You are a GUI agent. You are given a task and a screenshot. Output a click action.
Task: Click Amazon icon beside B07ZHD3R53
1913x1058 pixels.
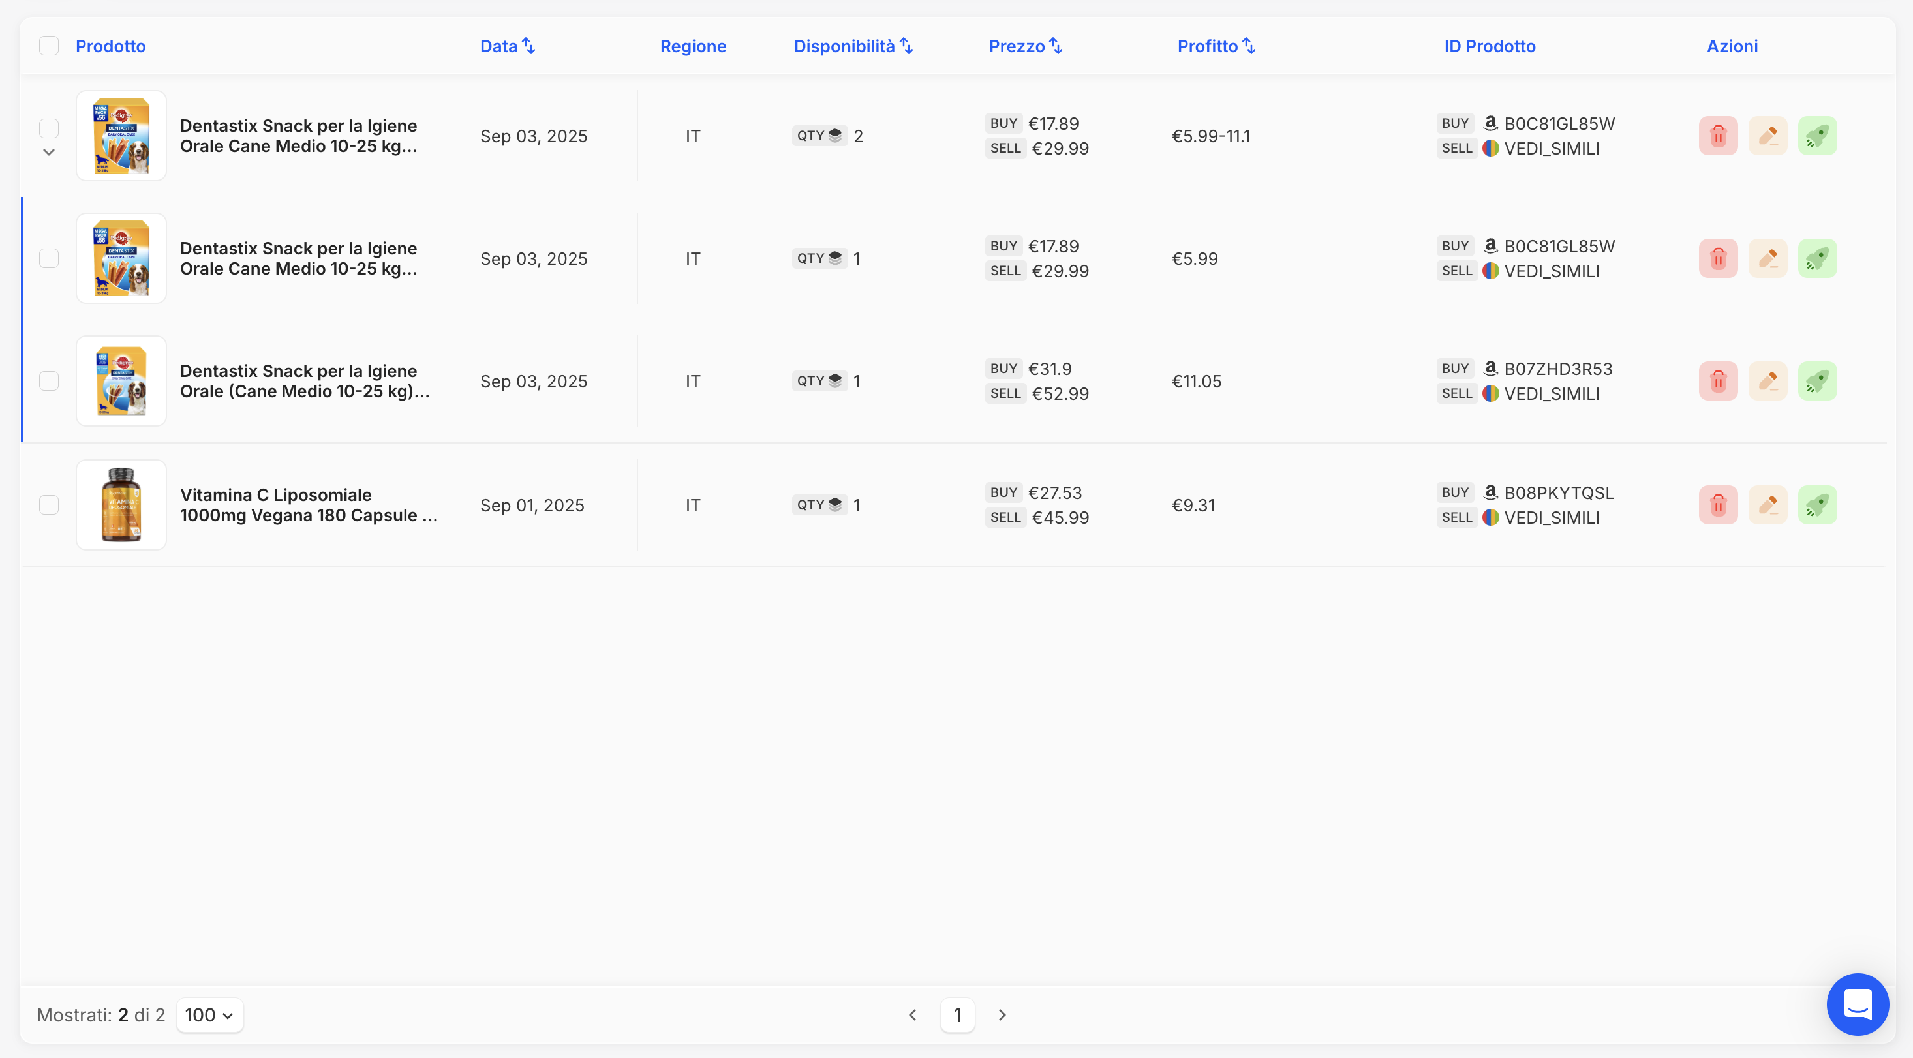click(1490, 369)
